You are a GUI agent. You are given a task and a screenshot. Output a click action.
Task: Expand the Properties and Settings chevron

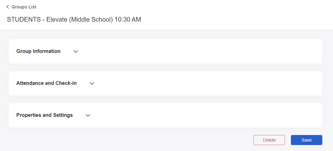point(88,115)
